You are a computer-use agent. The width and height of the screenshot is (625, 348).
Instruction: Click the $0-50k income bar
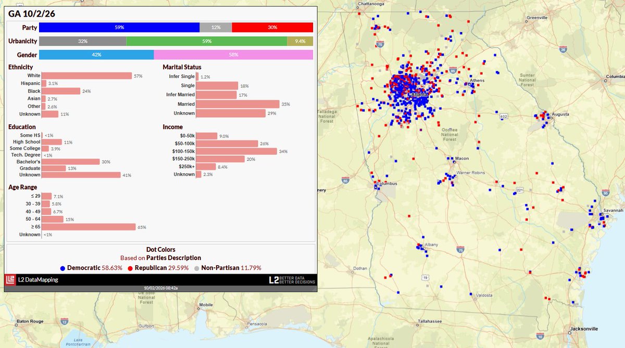pyautogui.click(x=207, y=136)
